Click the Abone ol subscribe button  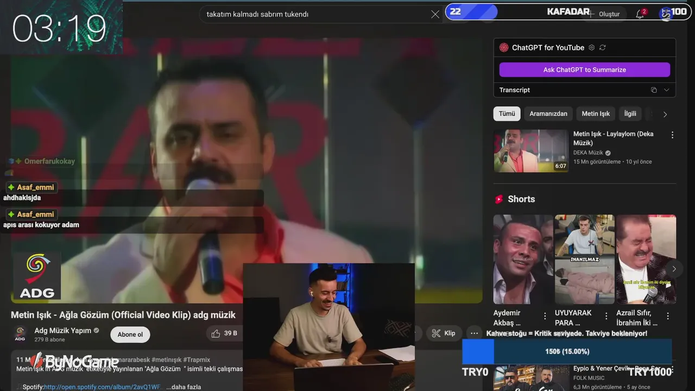tap(130, 335)
